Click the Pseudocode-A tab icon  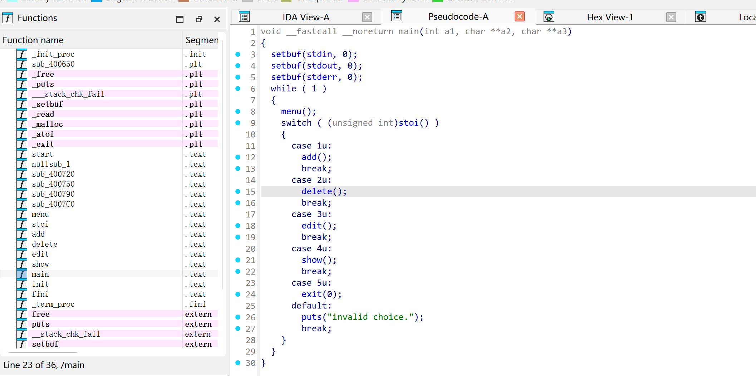pyautogui.click(x=397, y=16)
